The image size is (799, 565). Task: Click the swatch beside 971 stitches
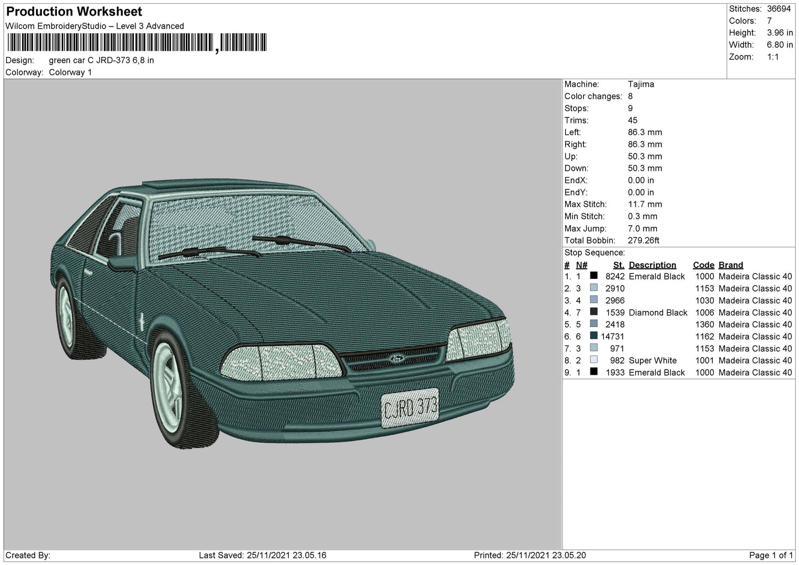click(x=594, y=348)
